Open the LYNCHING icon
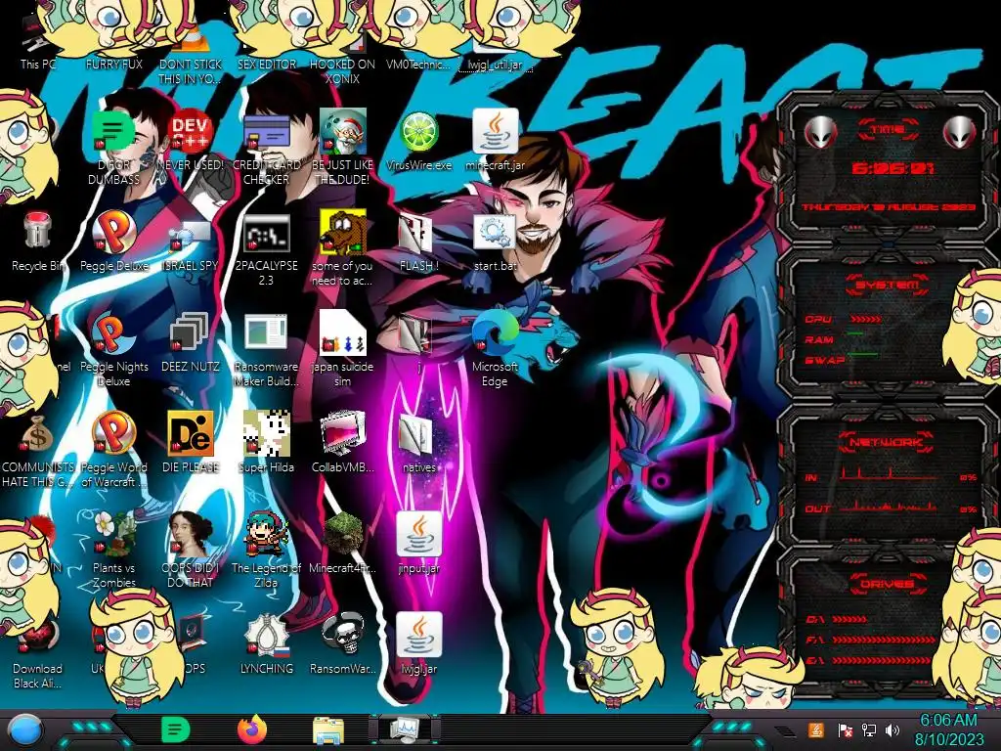The height and width of the screenshot is (751, 1001). tap(266, 636)
